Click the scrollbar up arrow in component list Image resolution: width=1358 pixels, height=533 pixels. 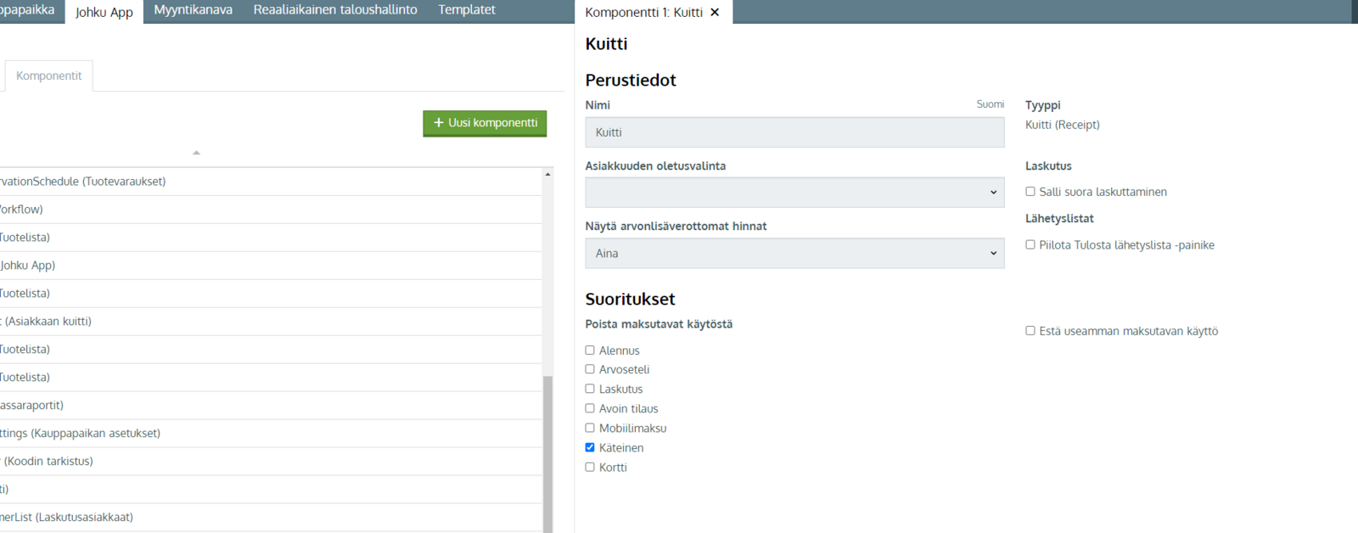(547, 174)
